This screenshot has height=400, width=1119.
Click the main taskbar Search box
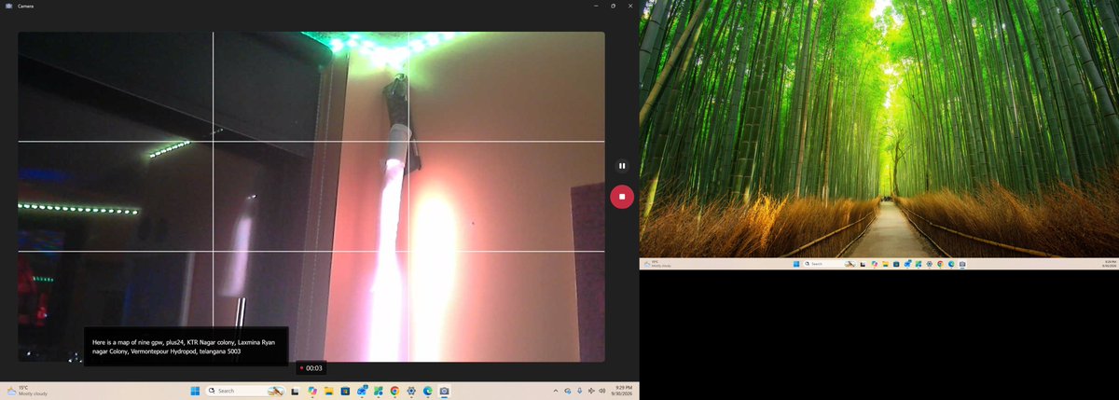pyautogui.click(x=245, y=391)
